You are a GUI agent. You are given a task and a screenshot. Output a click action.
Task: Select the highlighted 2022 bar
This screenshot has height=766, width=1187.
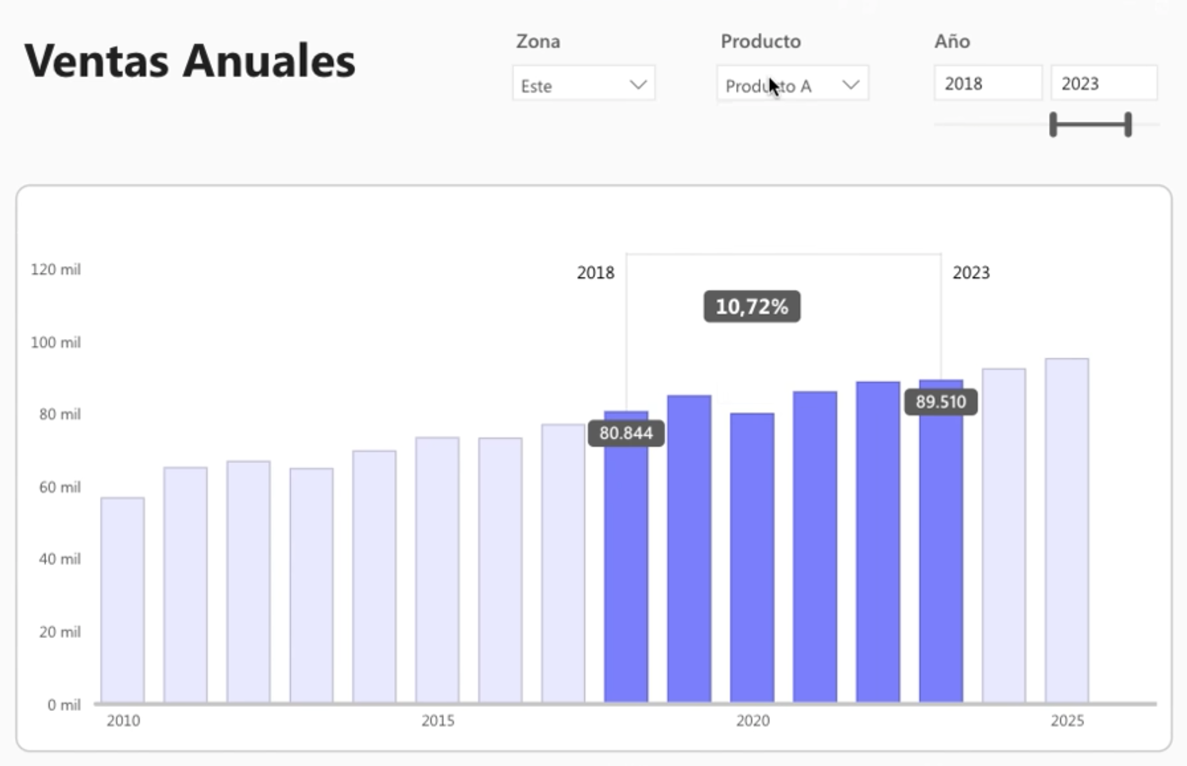[x=878, y=542]
